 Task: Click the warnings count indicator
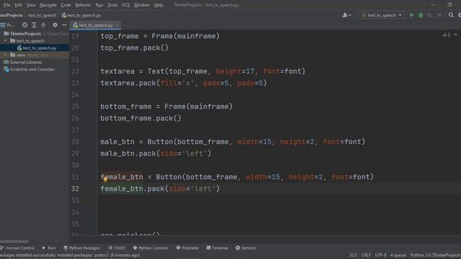point(447,35)
